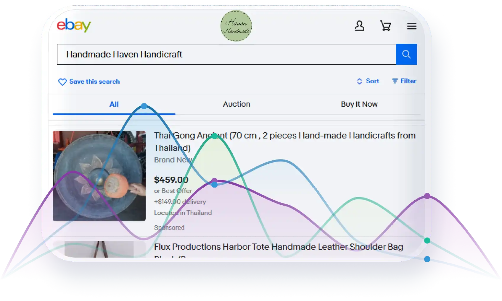Image resolution: width=502 pixels, height=301 pixels.
Task: Open the shopping cart
Action: (x=385, y=26)
